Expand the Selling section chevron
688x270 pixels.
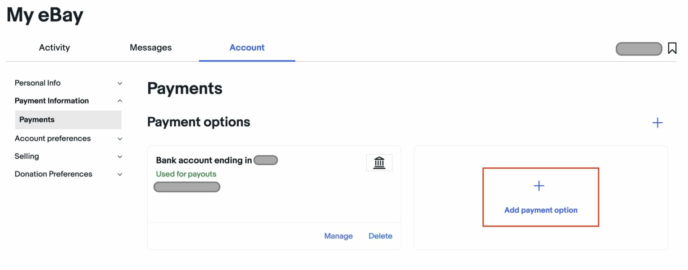[x=120, y=157]
